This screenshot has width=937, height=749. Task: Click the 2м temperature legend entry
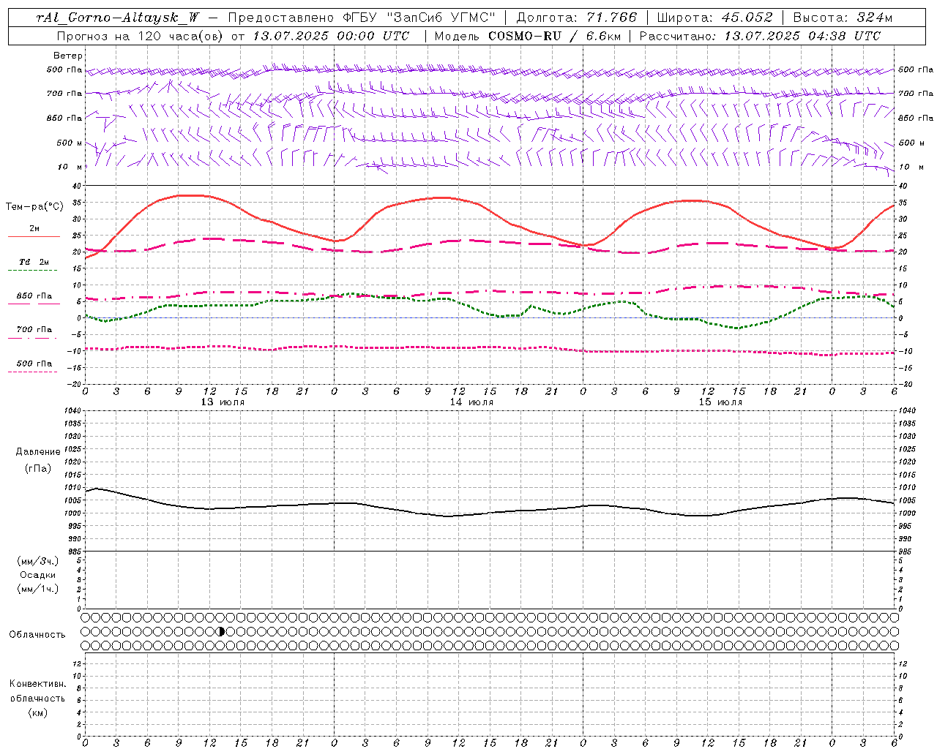point(34,229)
